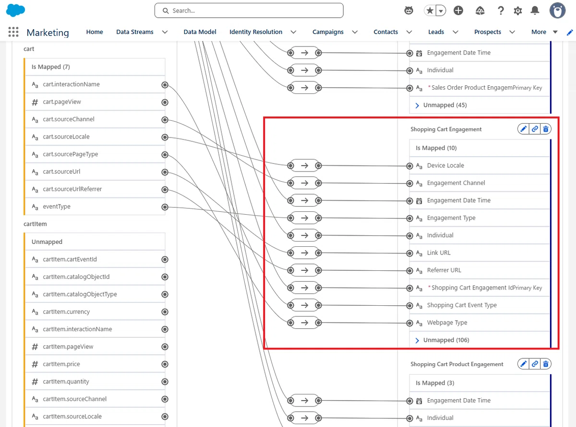Image resolution: width=576 pixels, height=427 pixels.
Task: Select connector dot beside cartItem.price
Action: 165,364
